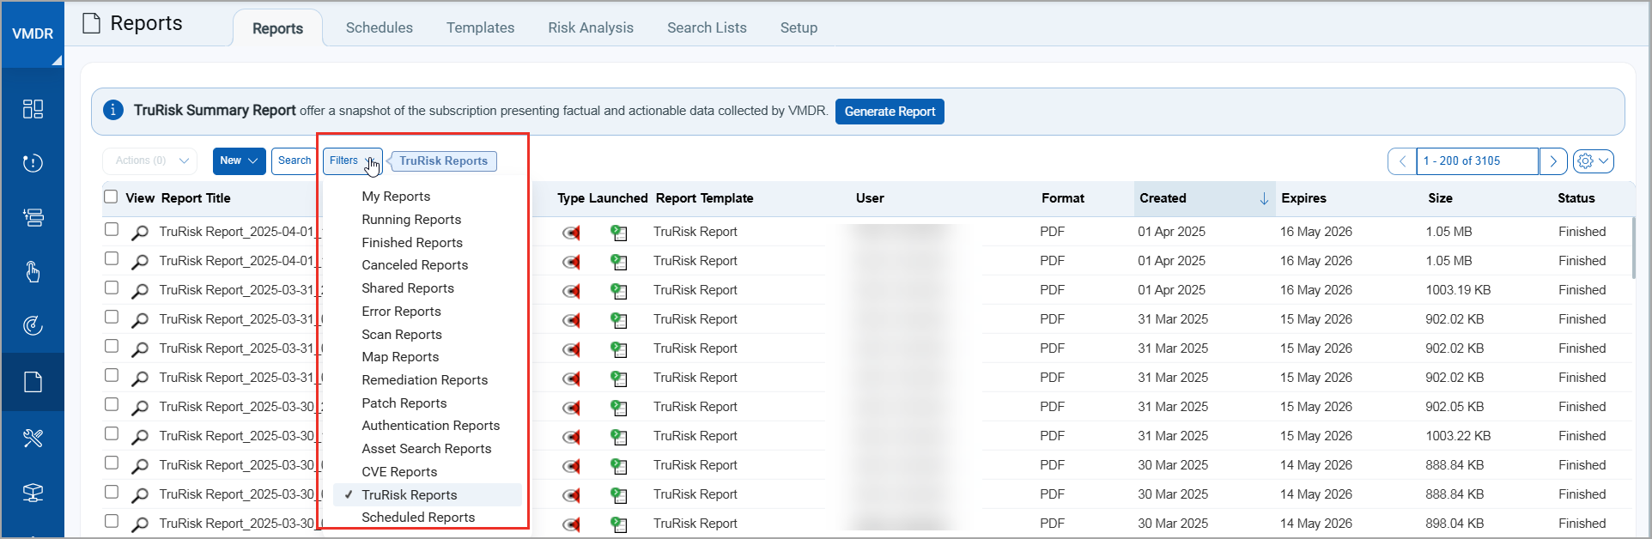Open the Dashboard icon in left sidebar
The width and height of the screenshot is (1652, 539).
(x=33, y=109)
